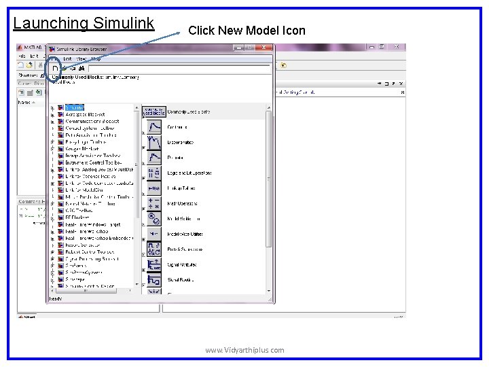Select Signal Processing Blockset in the tree
The image size is (489, 367).
[x=92, y=259]
